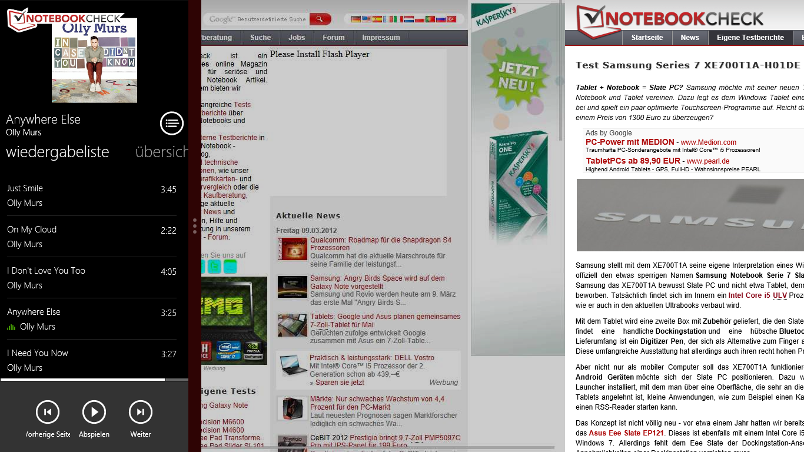Viewport: 804px width, 452px height.
Task: Click the Google custom search input field
Action: [x=257, y=19]
